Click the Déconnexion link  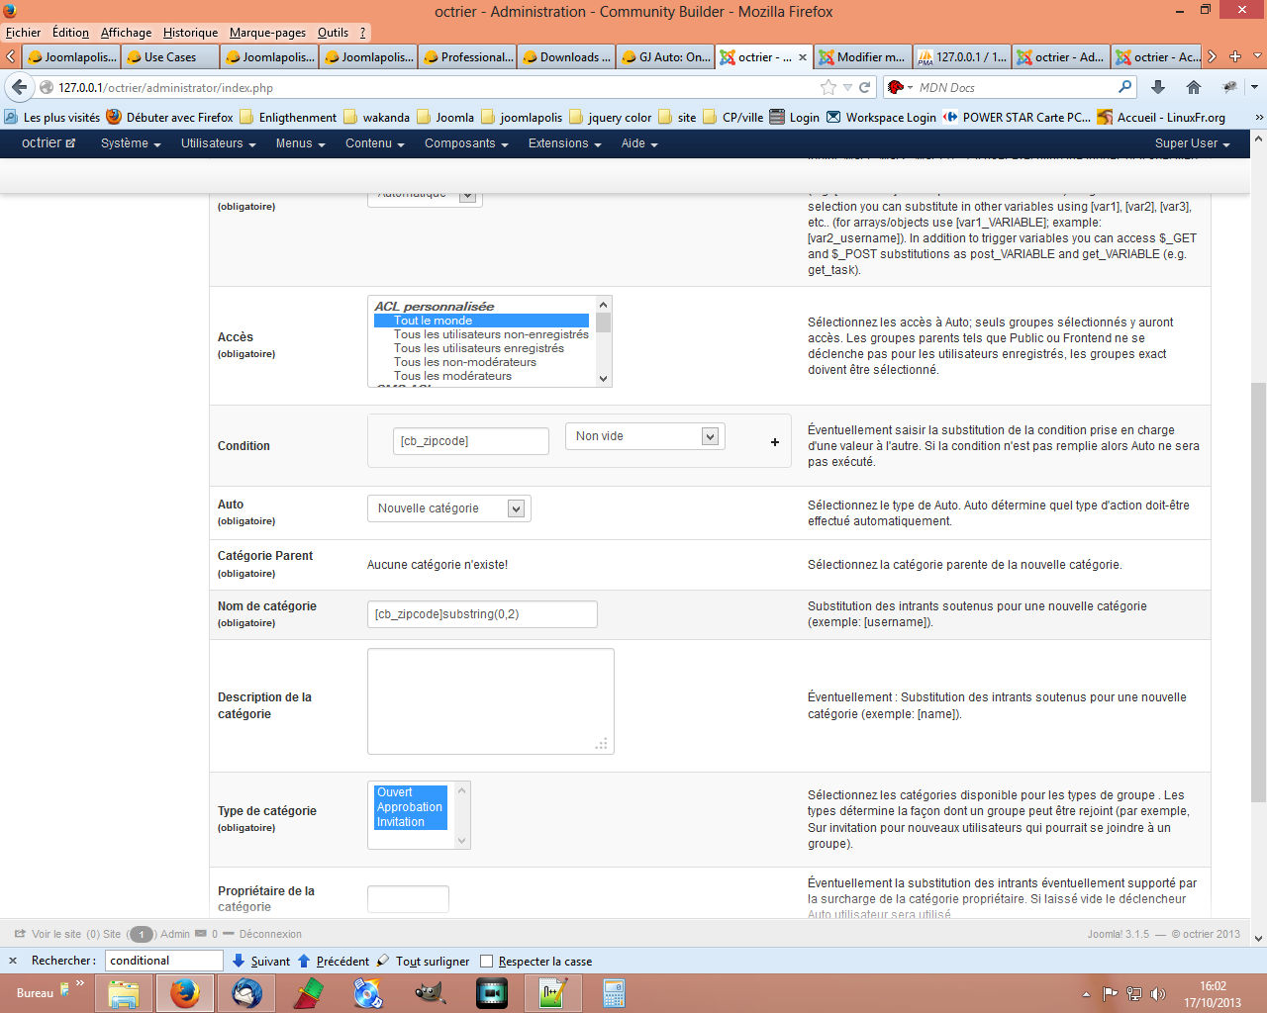pos(269,934)
